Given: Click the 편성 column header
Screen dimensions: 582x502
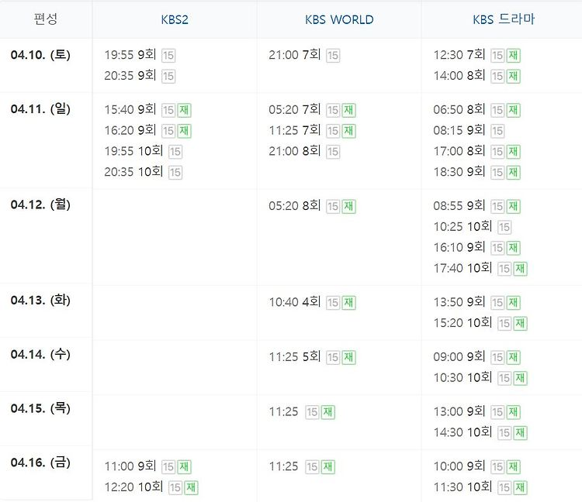Looking at the screenshot, I should [x=46, y=19].
